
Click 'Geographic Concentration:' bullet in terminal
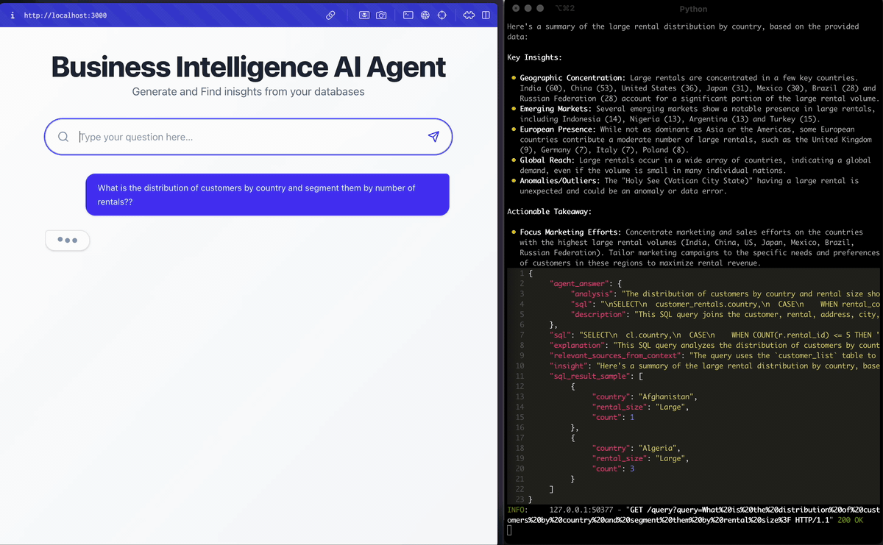572,78
